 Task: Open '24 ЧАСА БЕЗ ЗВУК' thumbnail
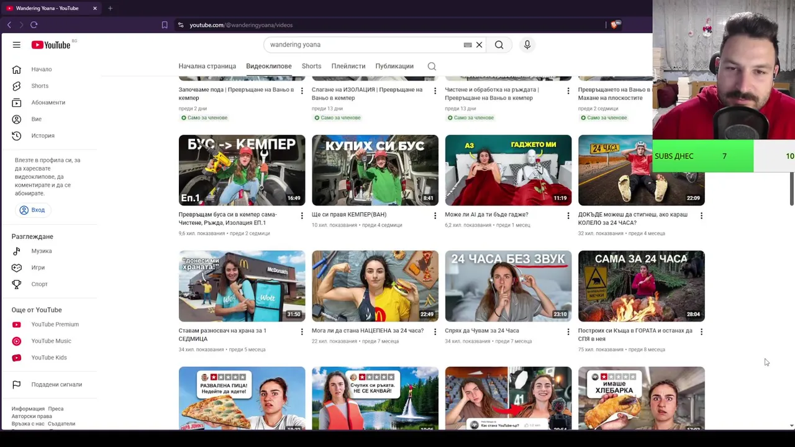(x=508, y=286)
